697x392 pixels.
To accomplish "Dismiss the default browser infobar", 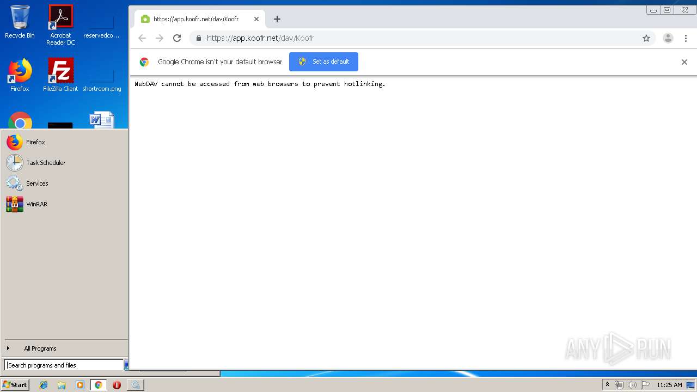I will click(684, 62).
